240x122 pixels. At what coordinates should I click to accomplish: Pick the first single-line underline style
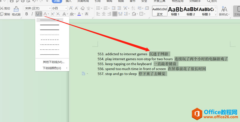point(50,20)
